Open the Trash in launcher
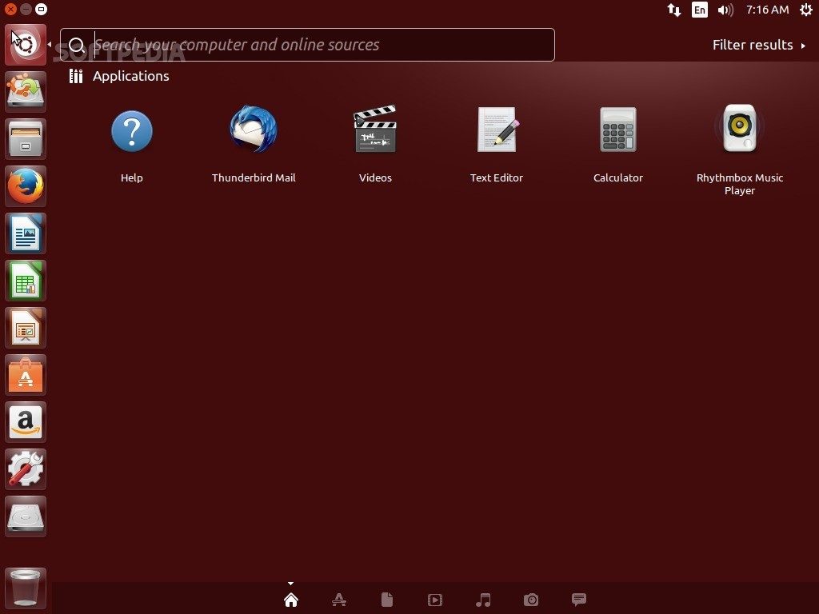This screenshot has width=819, height=614. click(26, 588)
